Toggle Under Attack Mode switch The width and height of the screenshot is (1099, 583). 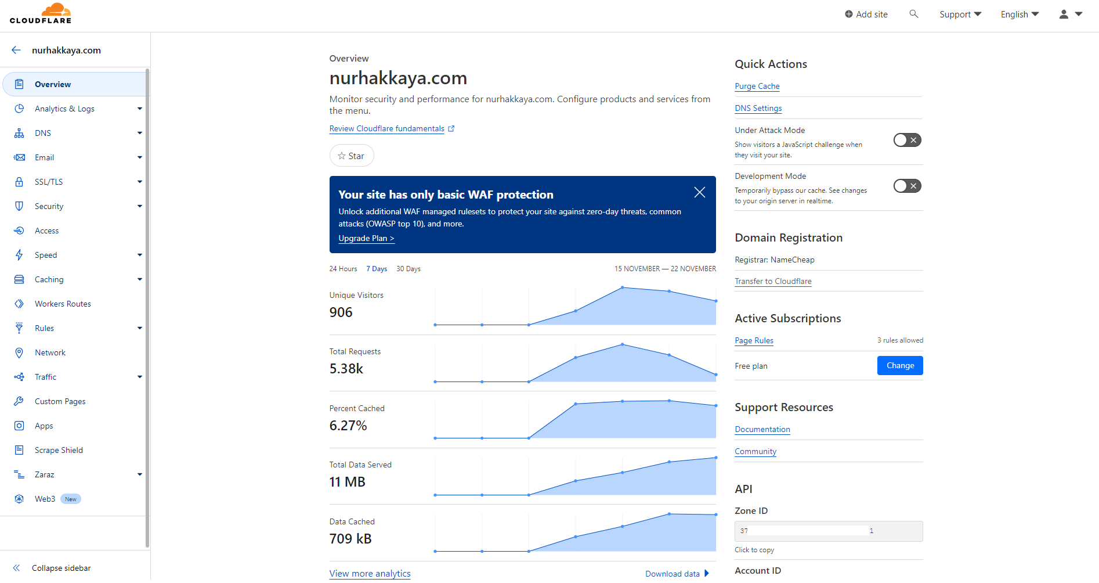pyautogui.click(x=907, y=140)
